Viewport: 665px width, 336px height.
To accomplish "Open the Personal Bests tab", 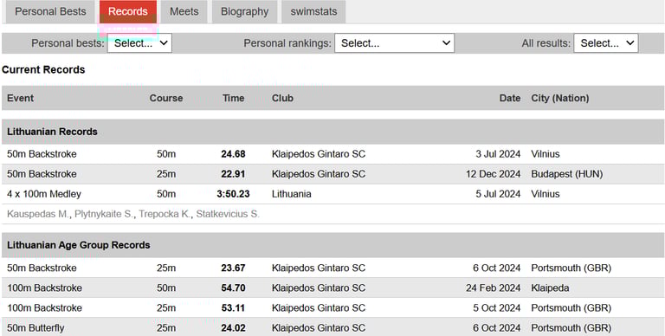I will coord(50,11).
